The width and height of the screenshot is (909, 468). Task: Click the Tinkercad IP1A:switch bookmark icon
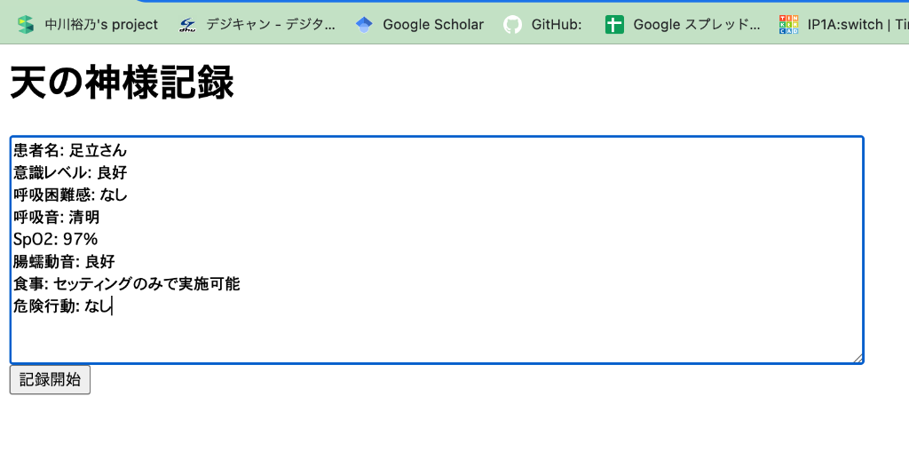coord(788,24)
